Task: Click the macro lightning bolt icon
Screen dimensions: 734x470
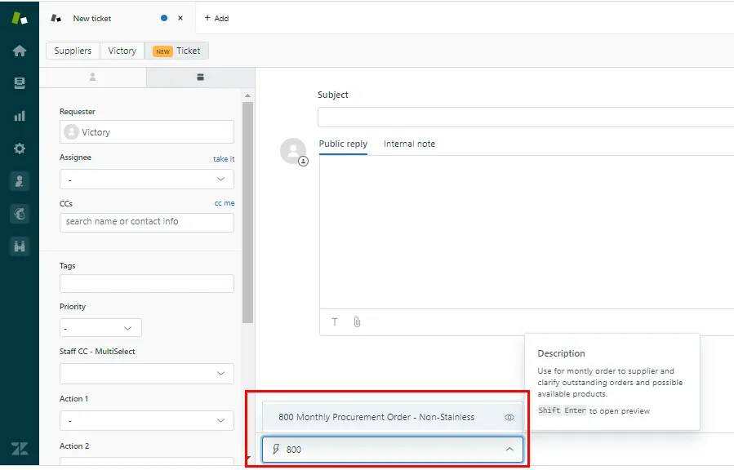Action: pos(276,450)
